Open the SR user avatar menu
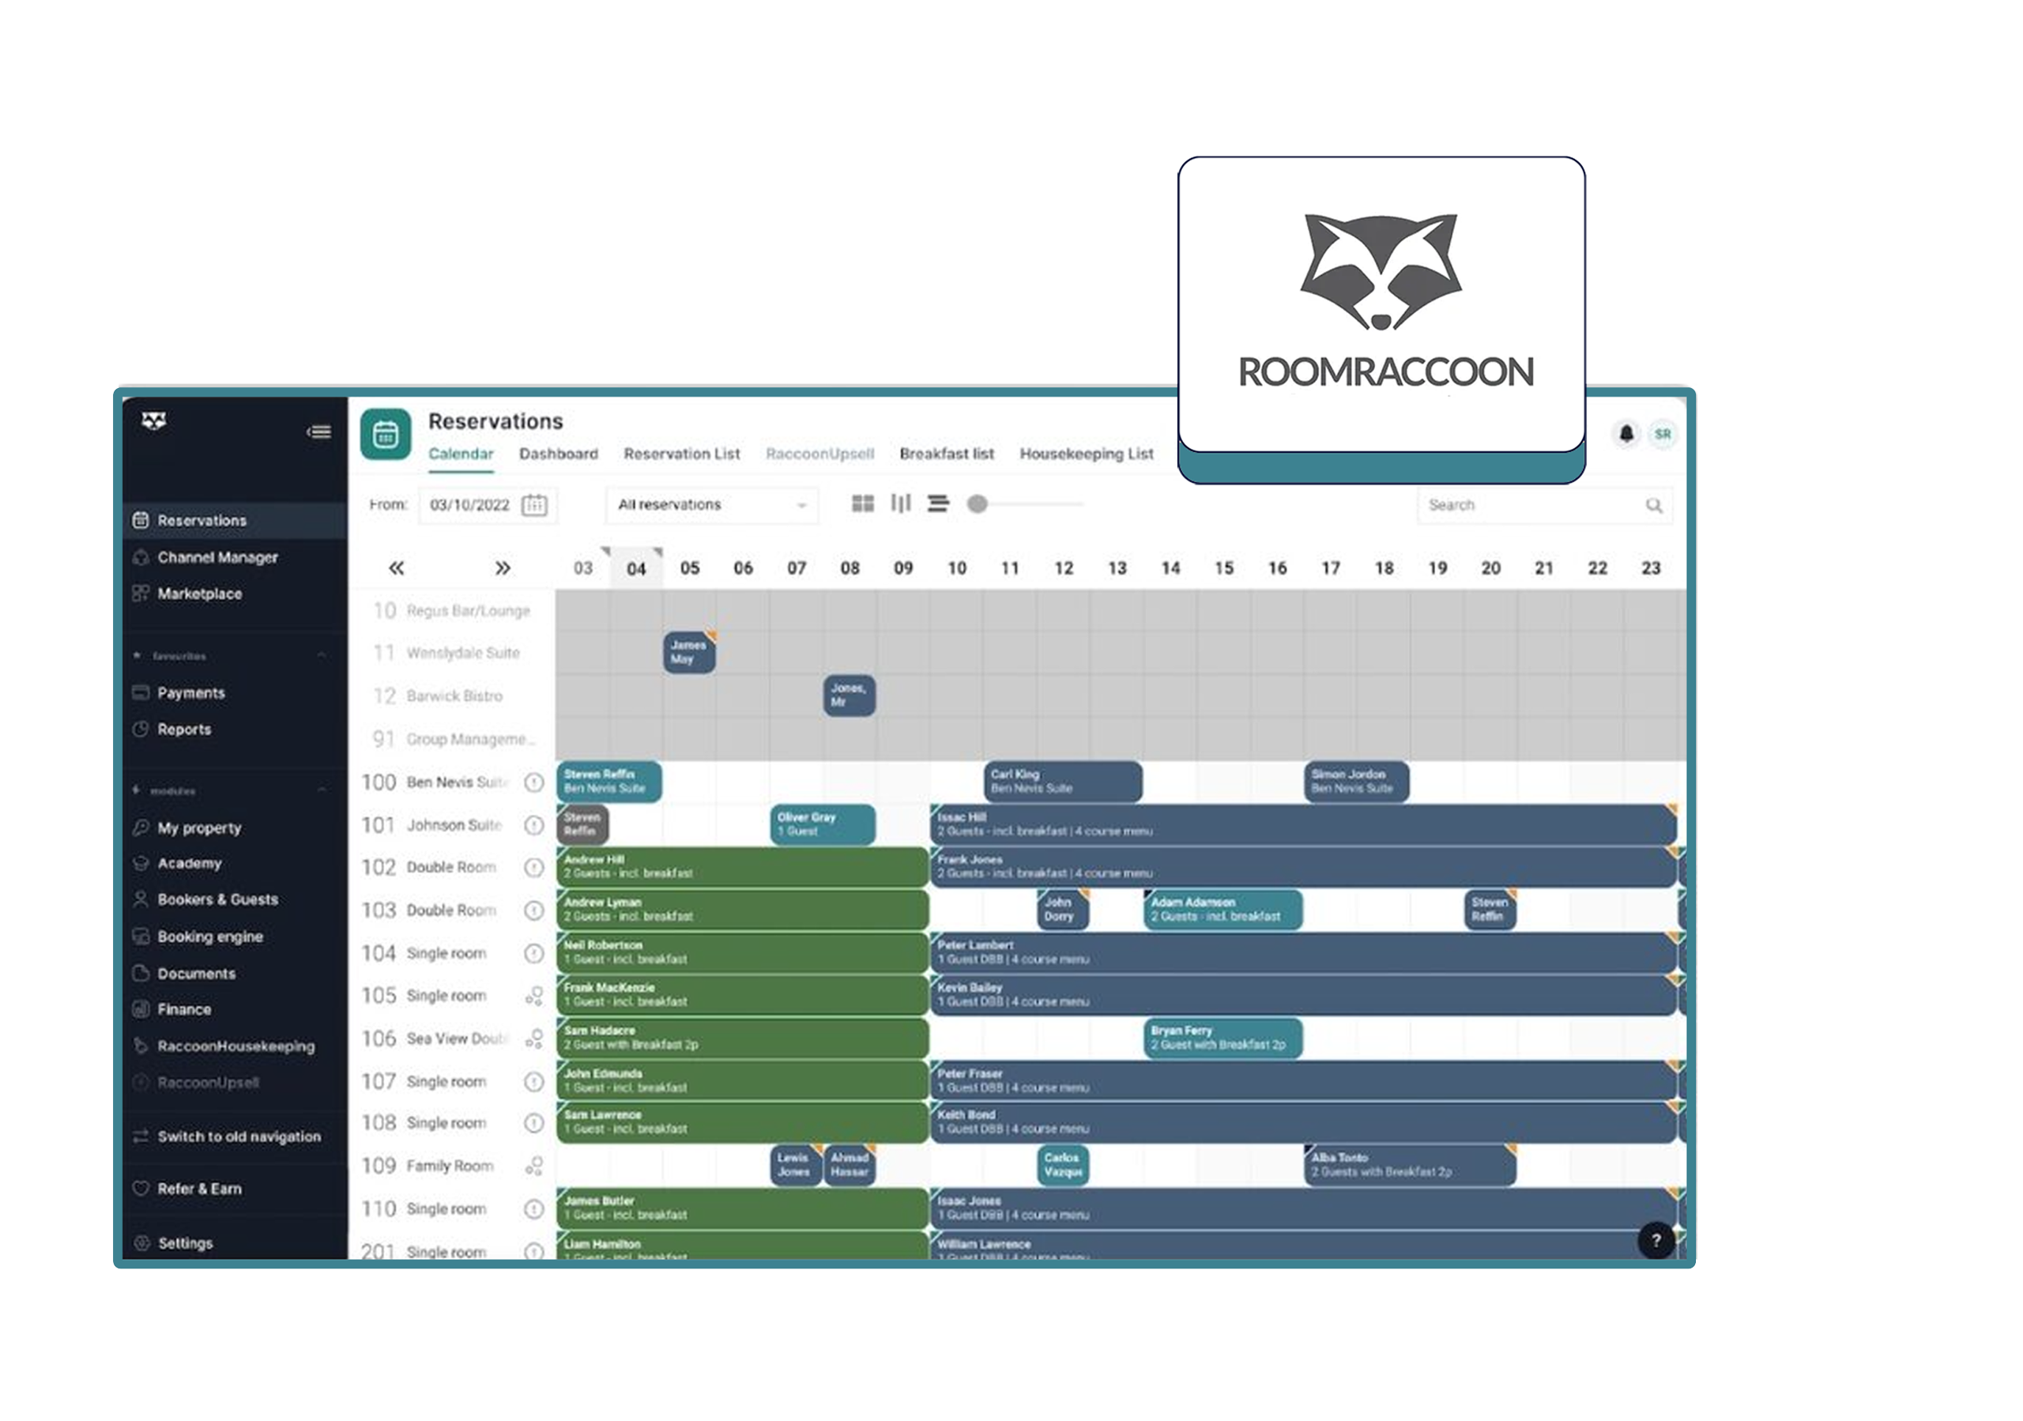Screen dimensions: 2023x1421 (1662, 433)
